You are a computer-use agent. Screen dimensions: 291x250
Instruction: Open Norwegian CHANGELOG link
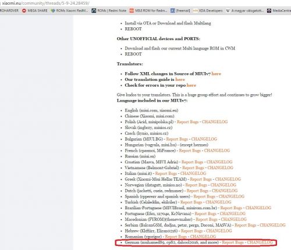click(223, 185)
